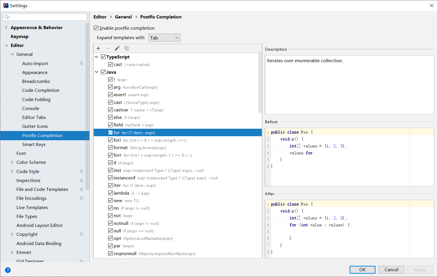The width and height of the screenshot is (438, 277).
Task: Click the edit template pencil icon
Action: (x=117, y=48)
